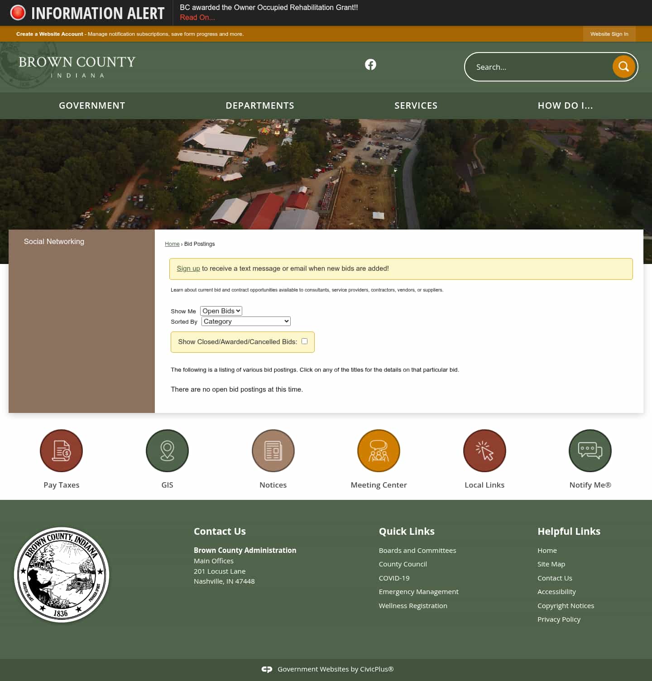The image size is (652, 681).
Task: Open the Wellness Registration quick link
Action: pos(412,605)
